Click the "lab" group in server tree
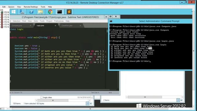The image size is (197, 111). point(2,10)
